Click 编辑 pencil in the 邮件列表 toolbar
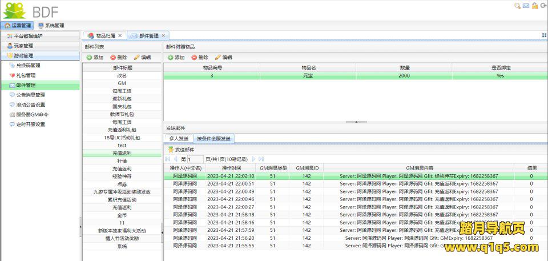This screenshot has width=548, height=261. [x=142, y=58]
